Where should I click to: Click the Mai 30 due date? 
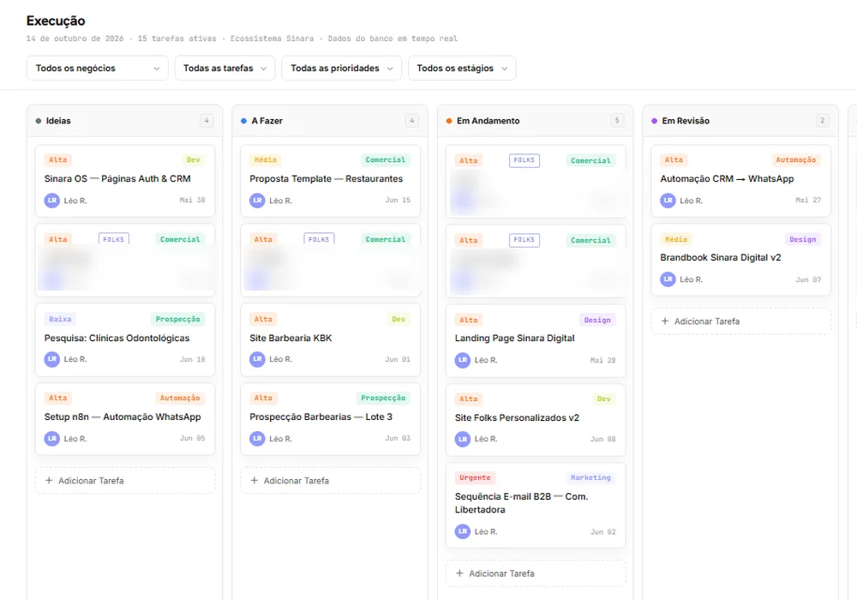(x=192, y=200)
